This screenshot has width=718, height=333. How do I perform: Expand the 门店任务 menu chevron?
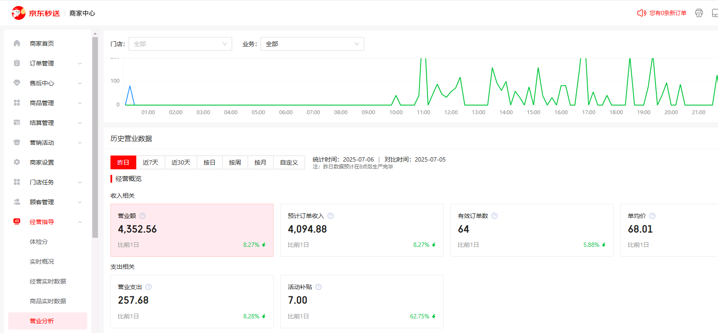pos(80,182)
